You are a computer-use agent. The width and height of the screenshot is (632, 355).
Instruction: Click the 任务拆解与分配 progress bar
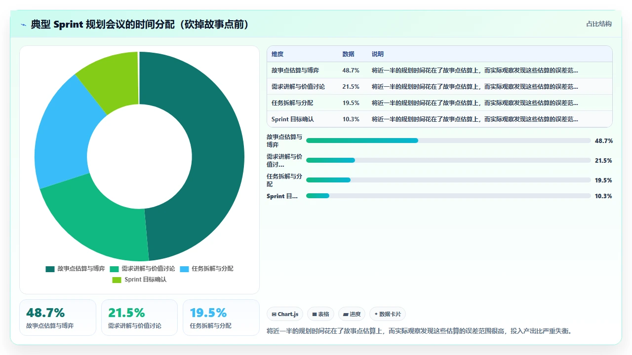click(x=448, y=180)
